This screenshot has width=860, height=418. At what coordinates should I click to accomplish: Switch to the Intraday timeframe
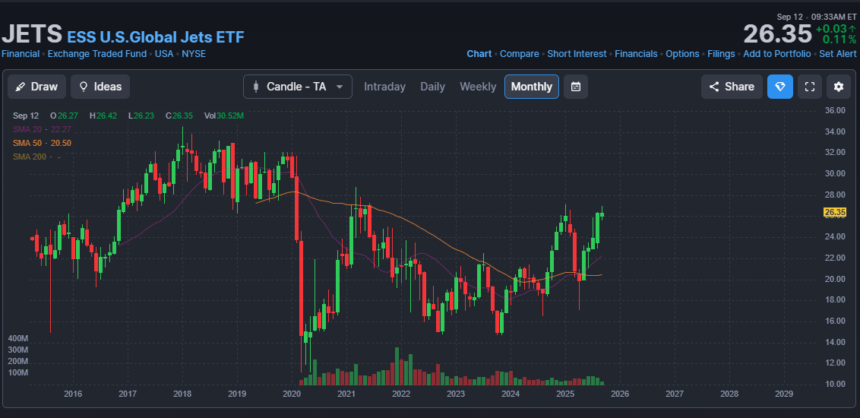coord(384,87)
